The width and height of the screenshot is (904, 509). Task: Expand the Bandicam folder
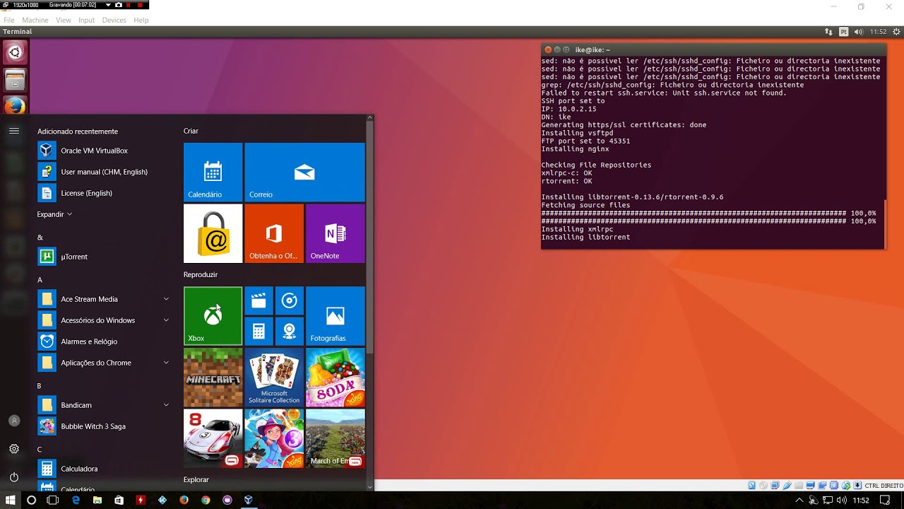tap(105, 405)
